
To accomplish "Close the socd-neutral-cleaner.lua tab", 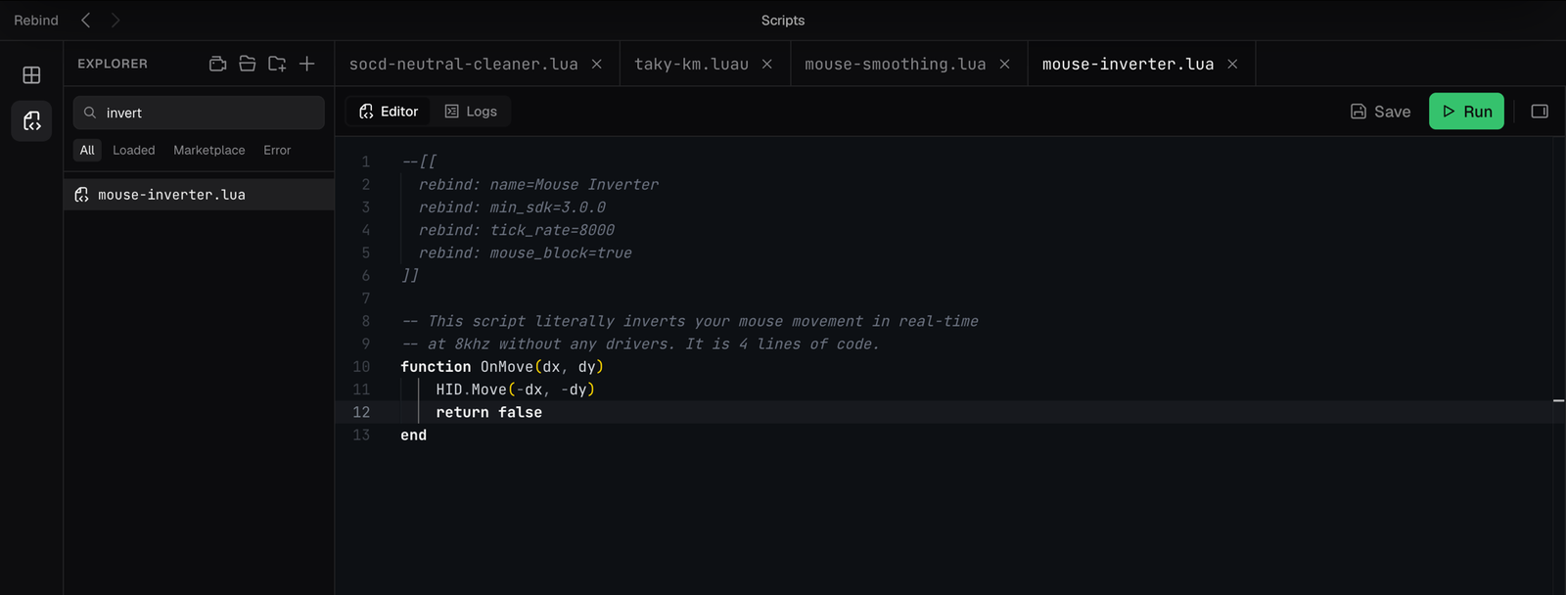I will point(597,64).
